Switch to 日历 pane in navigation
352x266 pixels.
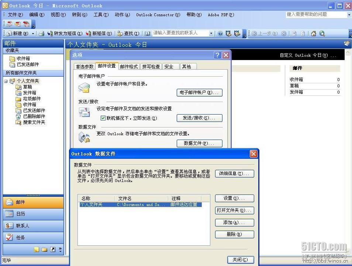click(33, 214)
